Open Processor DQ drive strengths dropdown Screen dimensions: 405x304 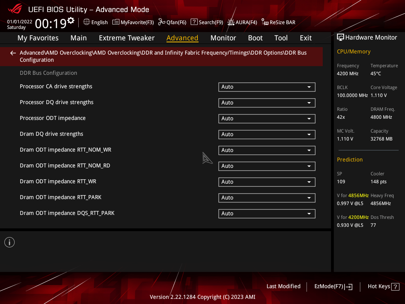(267, 103)
